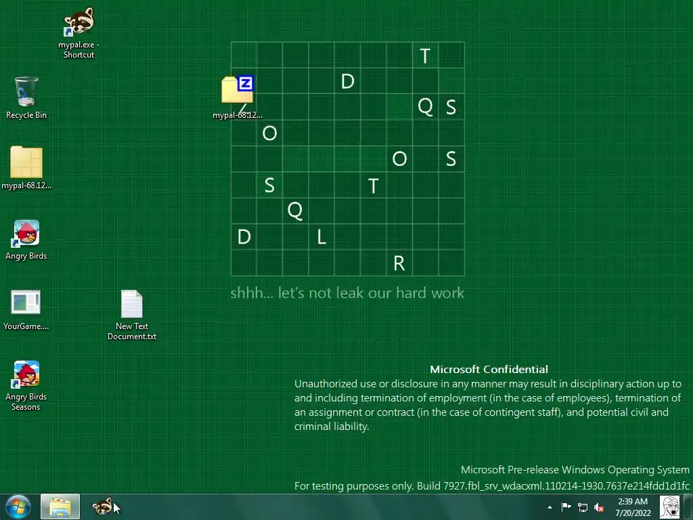693x520 pixels.
Task: Open the network tray icon
Action: point(583,508)
